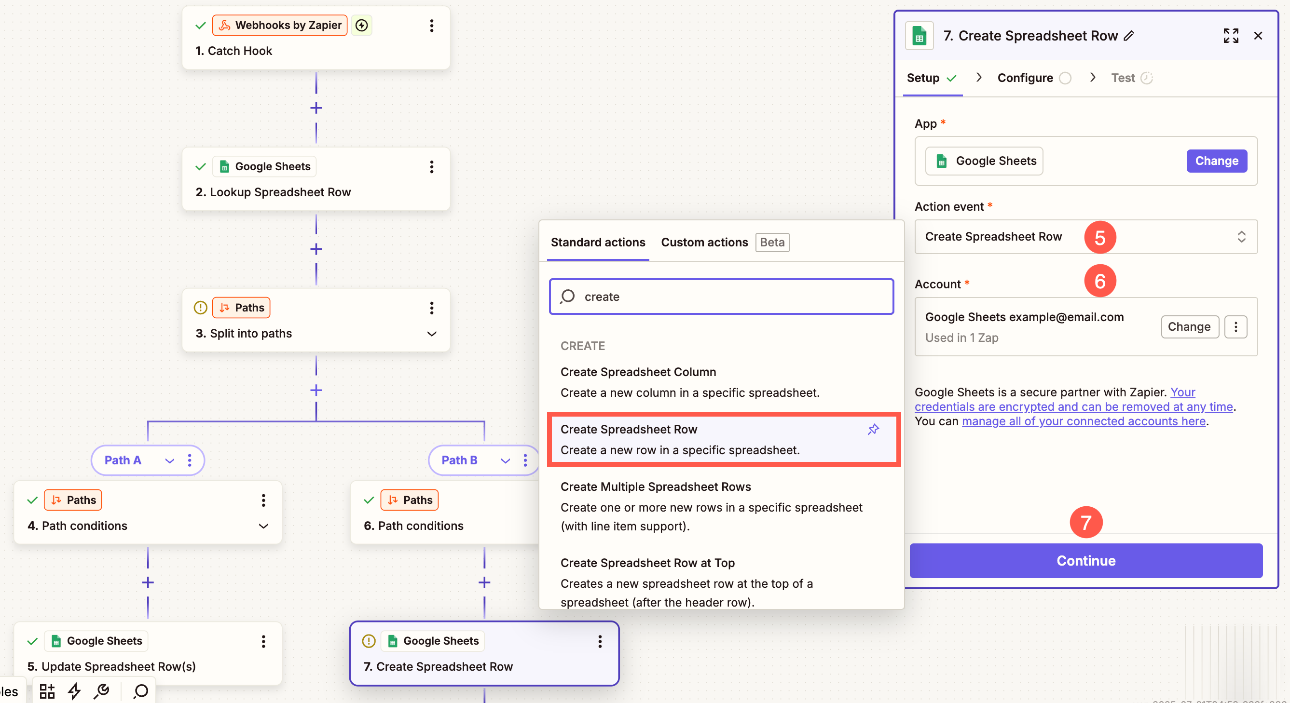Click the Webhooks by Zapier app badge
The width and height of the screenshot is (1290, 703).
pos(280,25)
